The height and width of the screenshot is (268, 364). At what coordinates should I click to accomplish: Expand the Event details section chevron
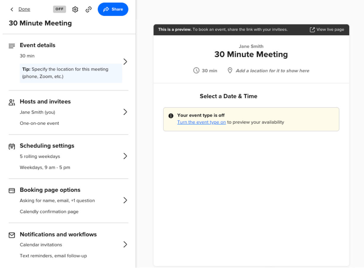click(125, 61)
